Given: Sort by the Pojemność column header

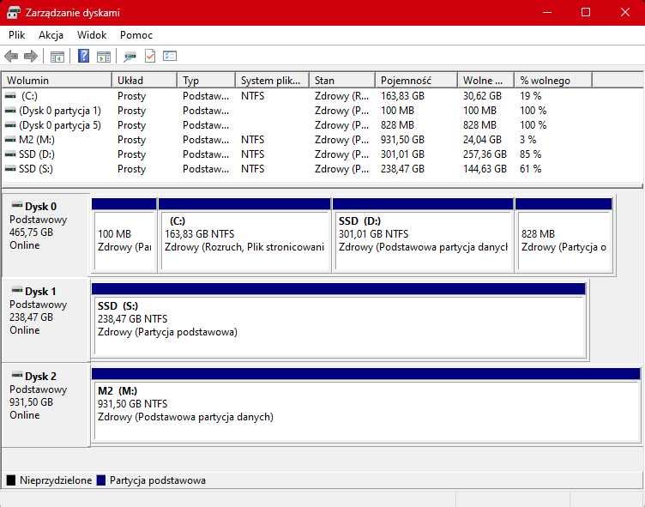Looking at the screenshot, I should click(416, 81).
